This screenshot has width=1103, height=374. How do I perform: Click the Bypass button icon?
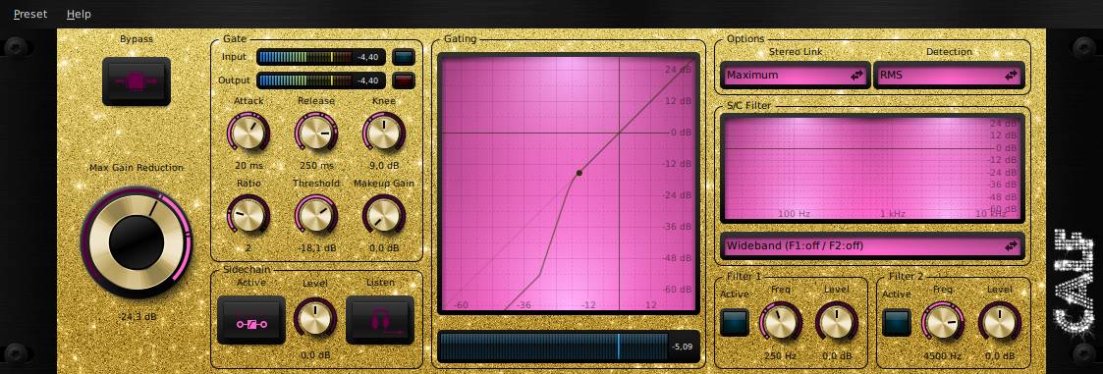click(x=137, y=81)
